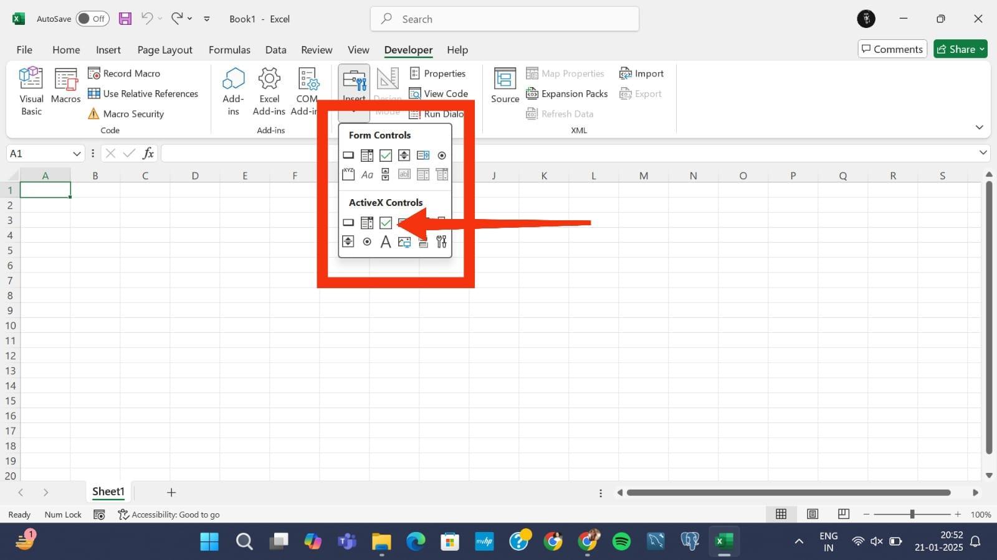Switch to the Review tab
This screenshot has height=560, width=997.
tap(317, 50)
